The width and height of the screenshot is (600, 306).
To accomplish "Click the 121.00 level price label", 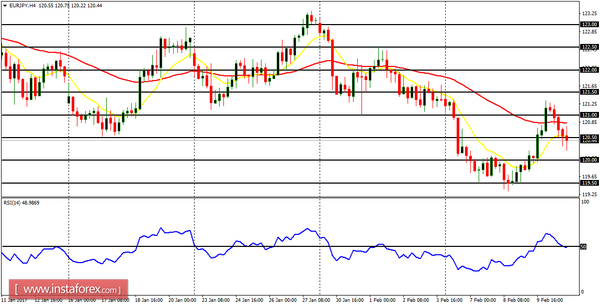I will [590, 115].
